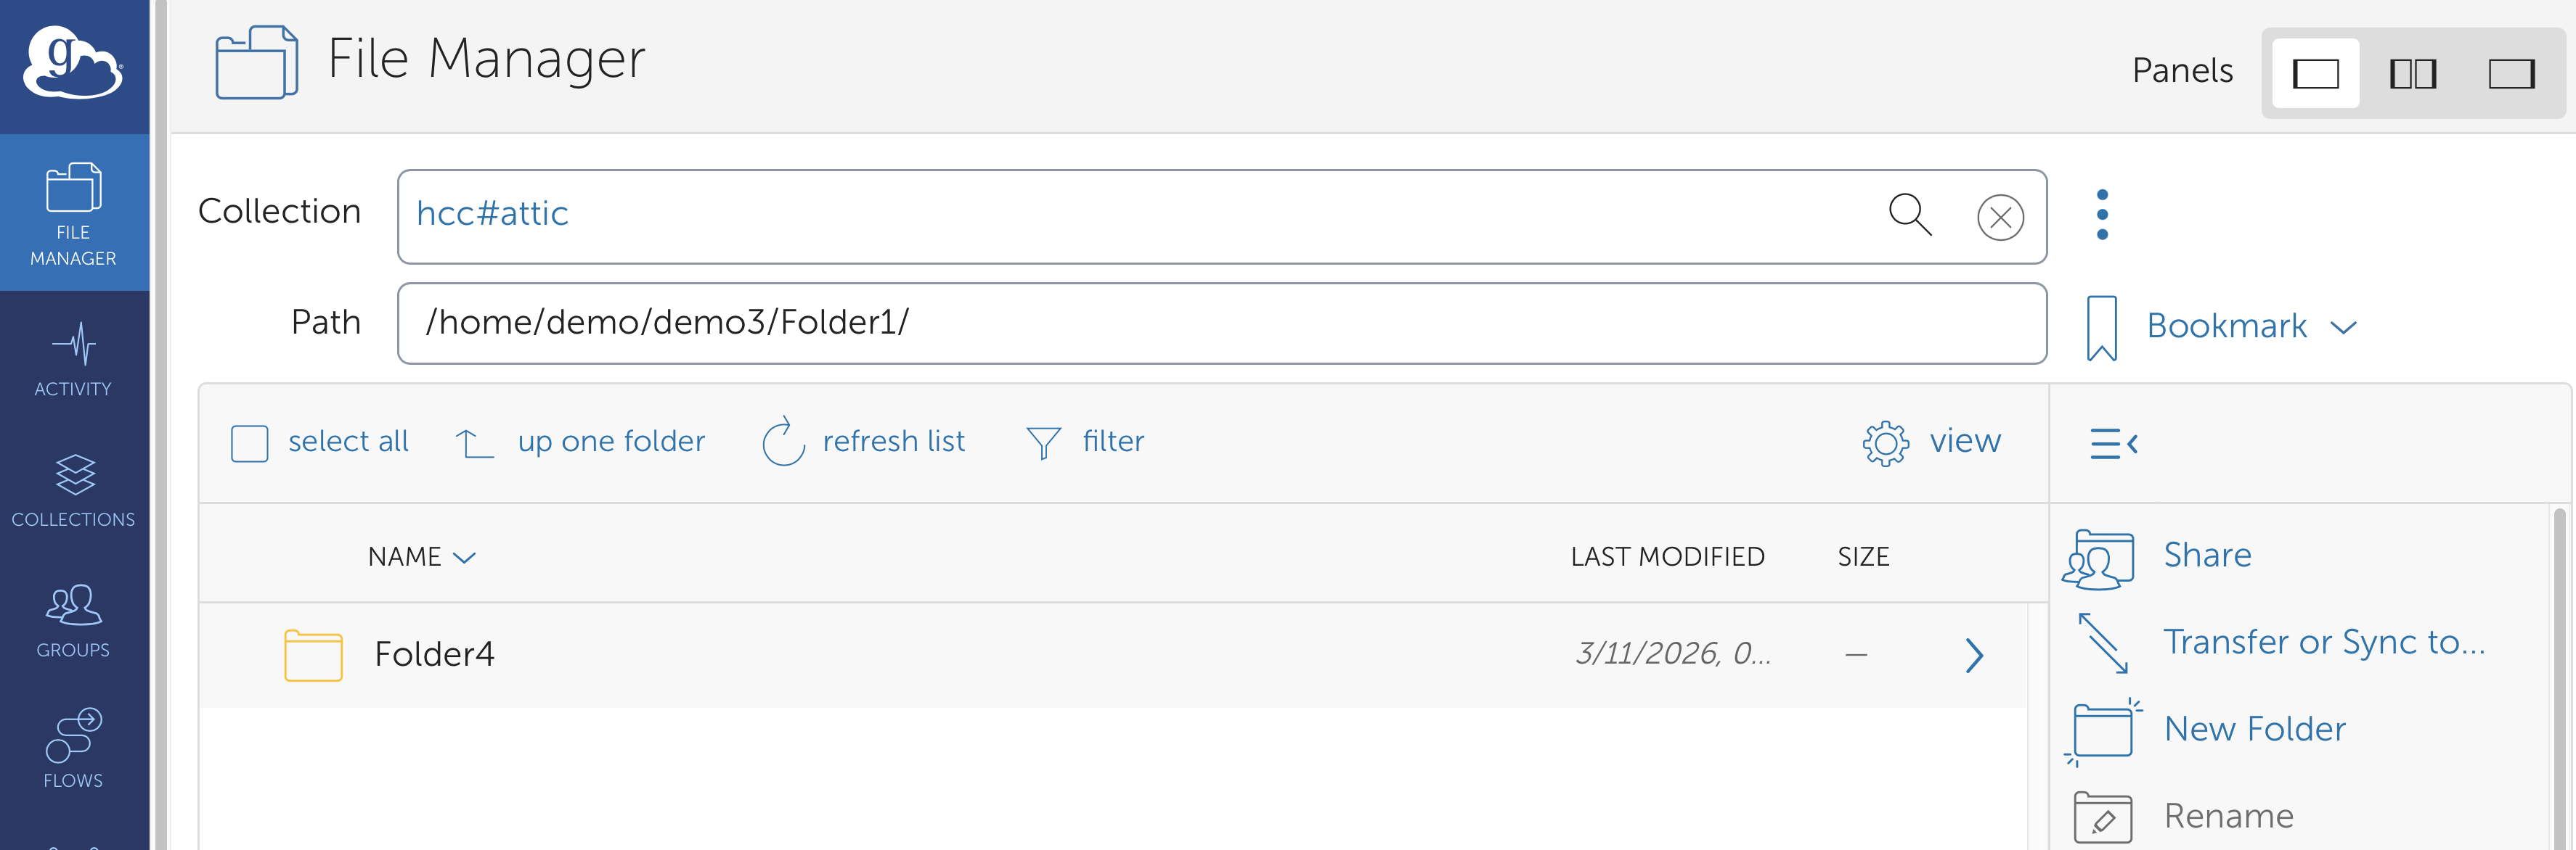The width and height of the screenshot is (2576, 850).
Task: Click the Path input field
Action: (1220, 323)
